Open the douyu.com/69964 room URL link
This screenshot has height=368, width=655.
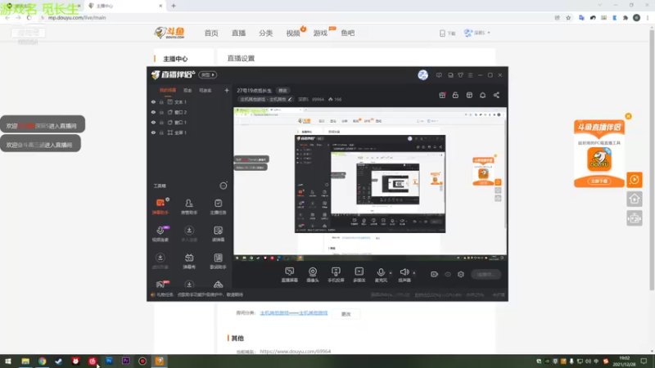pyautogui.click(x=296, y=352)
